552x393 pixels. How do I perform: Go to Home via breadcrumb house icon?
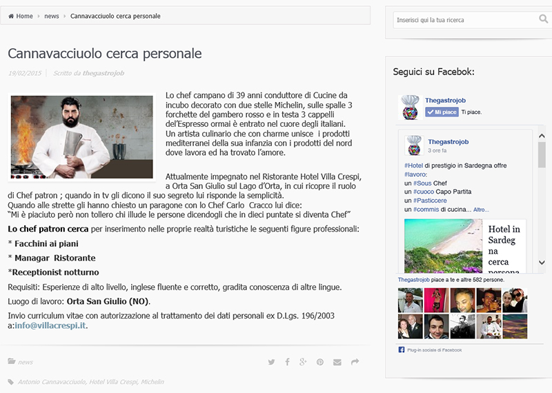(11, 16)
